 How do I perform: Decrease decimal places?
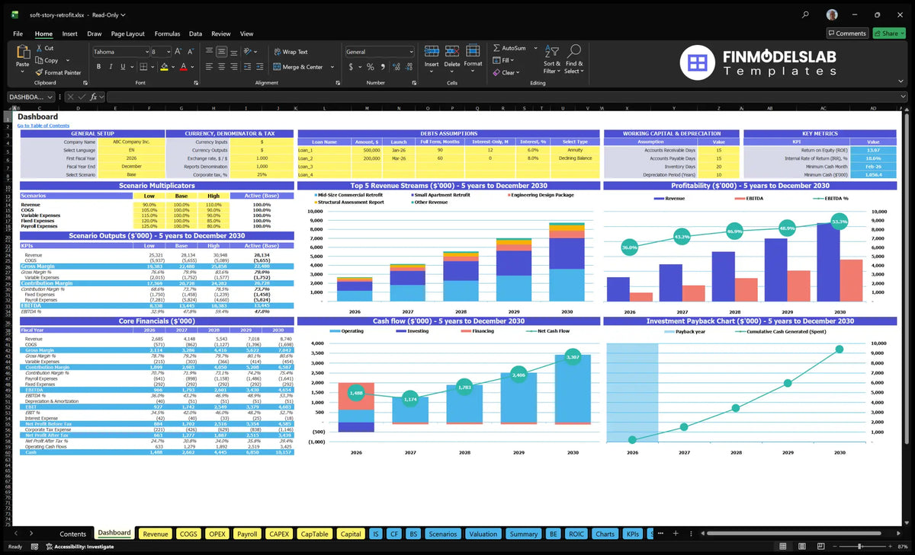pos(408,67)
